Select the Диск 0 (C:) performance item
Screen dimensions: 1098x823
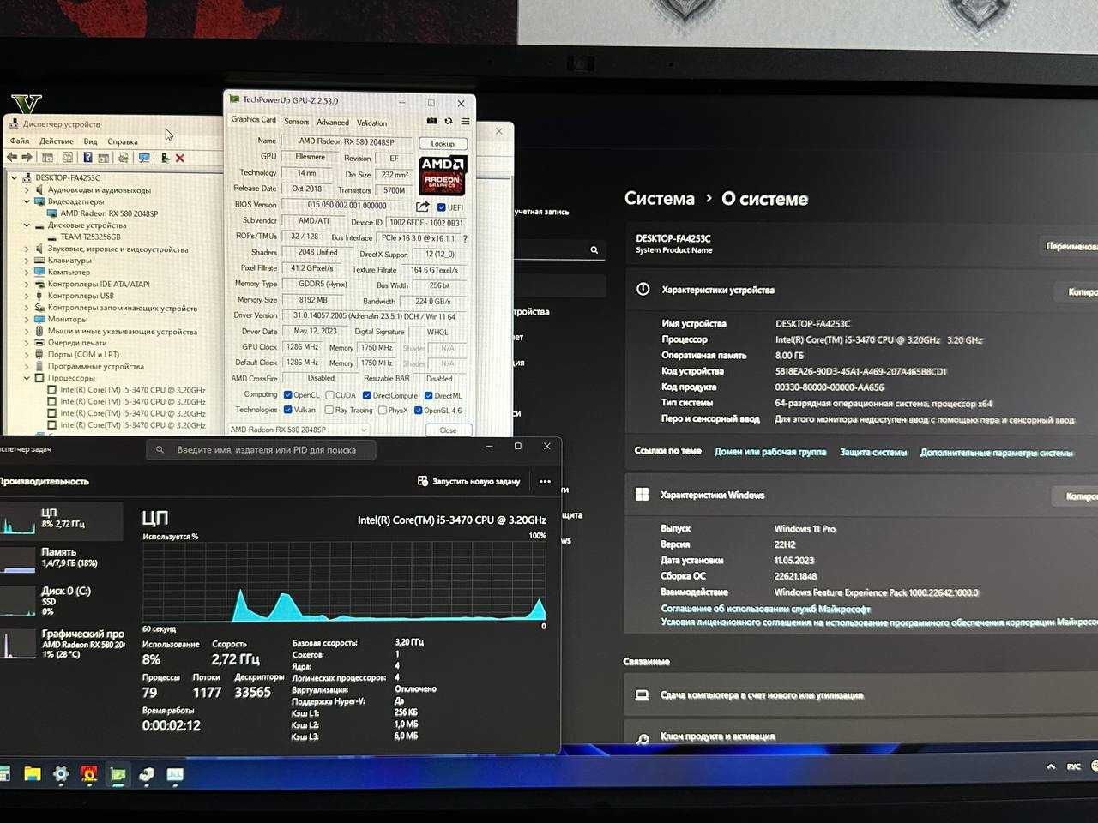pyautogui.click(x=62, y=600)
